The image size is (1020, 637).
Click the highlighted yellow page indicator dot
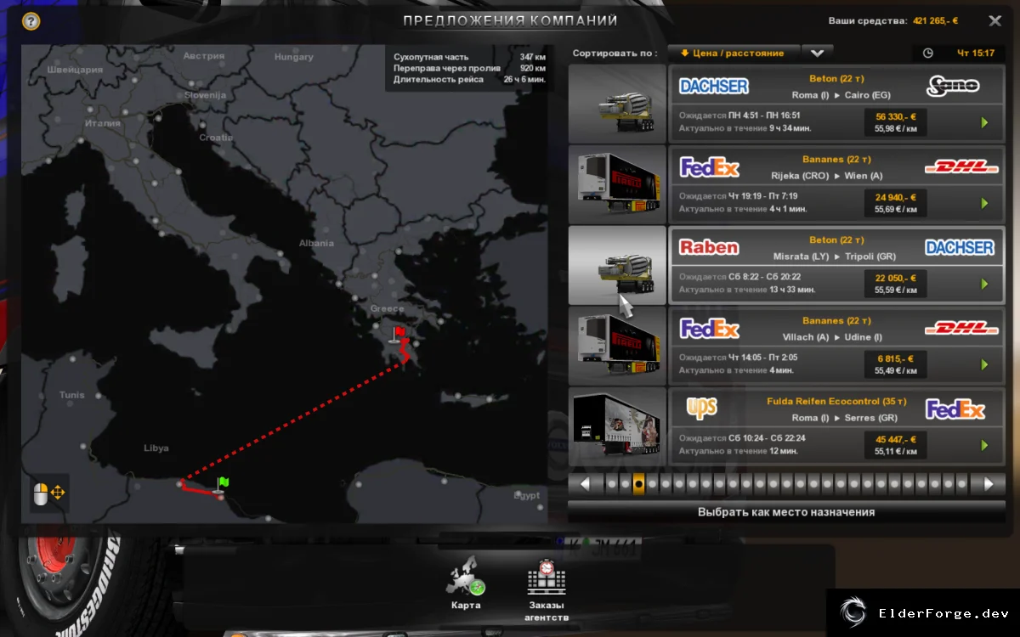click(638, 484)
